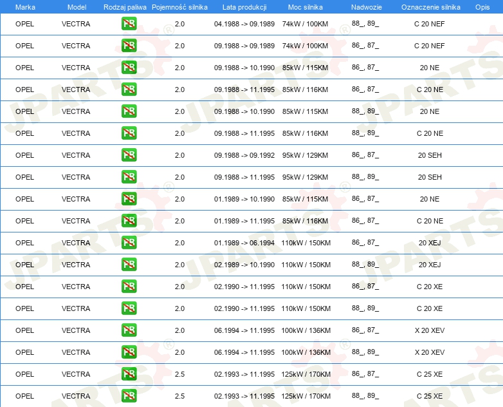This screenshot has width=503, height=407.
Task: Click 86_, 87_ in 09.1988 -> 09.1989 row
Action: tap(365, 45)
